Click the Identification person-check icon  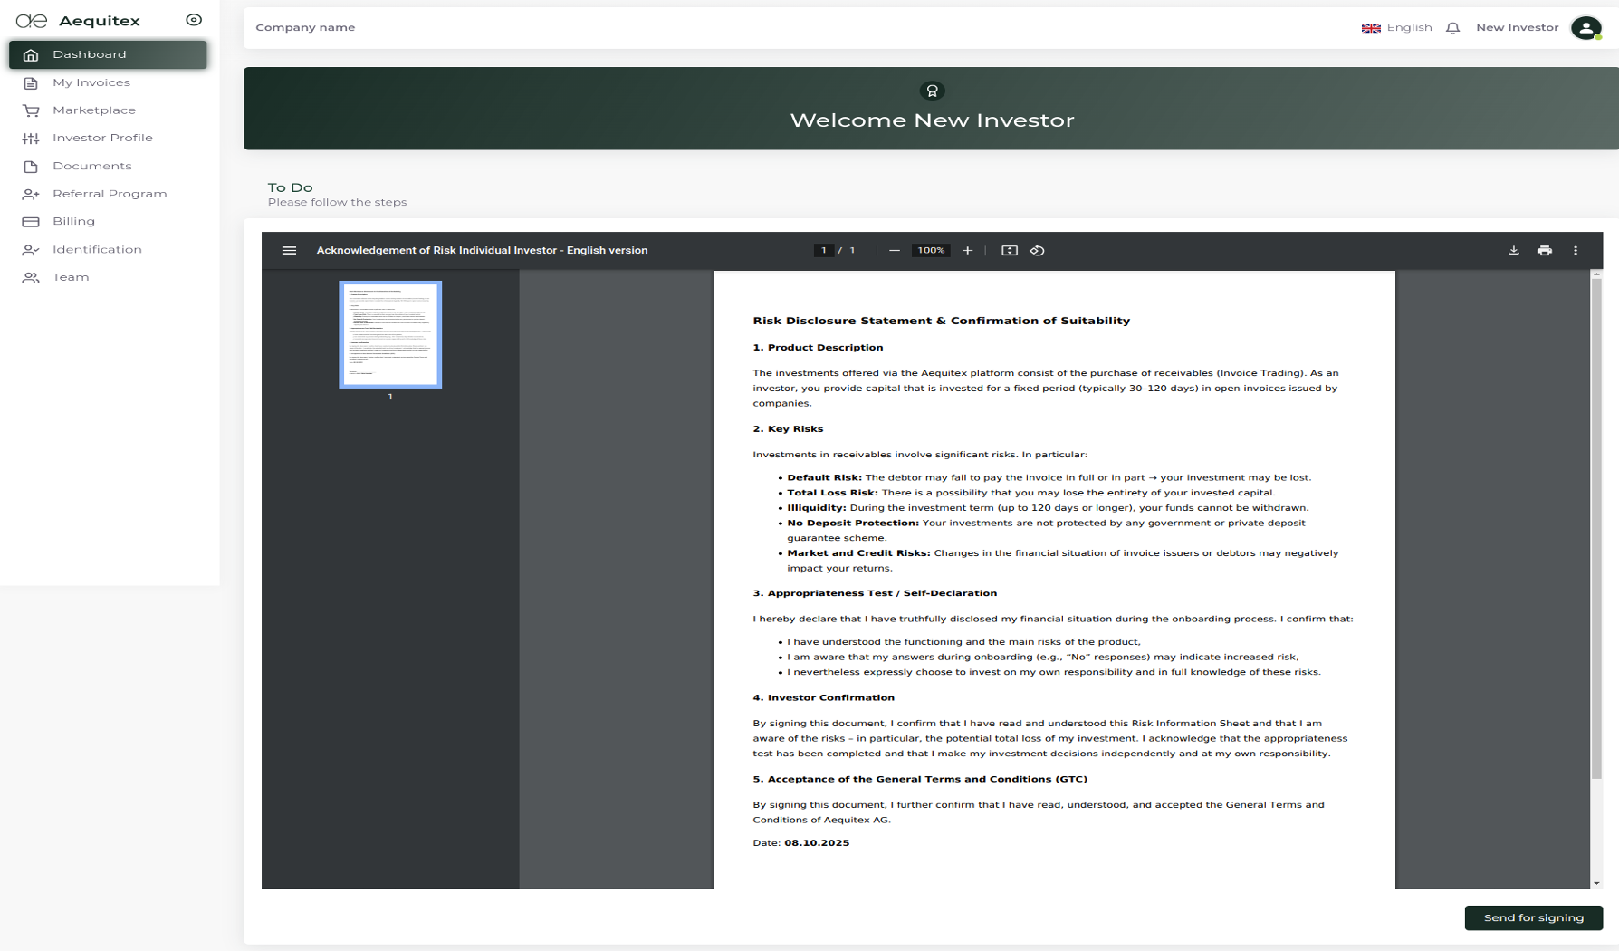[x=31, y=250]
